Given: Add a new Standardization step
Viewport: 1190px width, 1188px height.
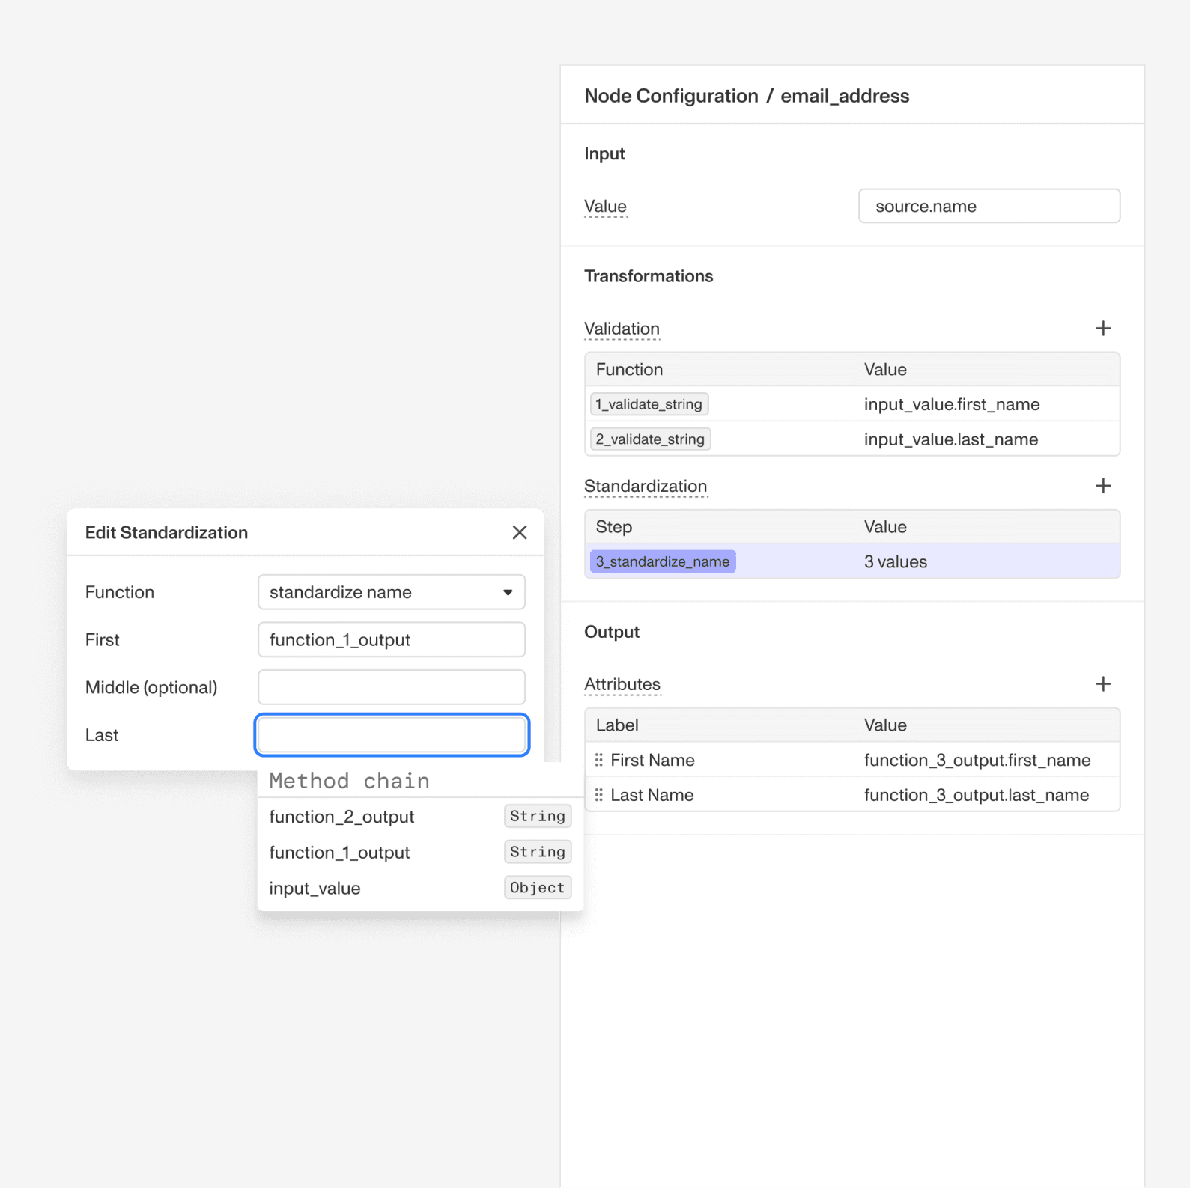Looking at the screenshot, I should 1102,486.
